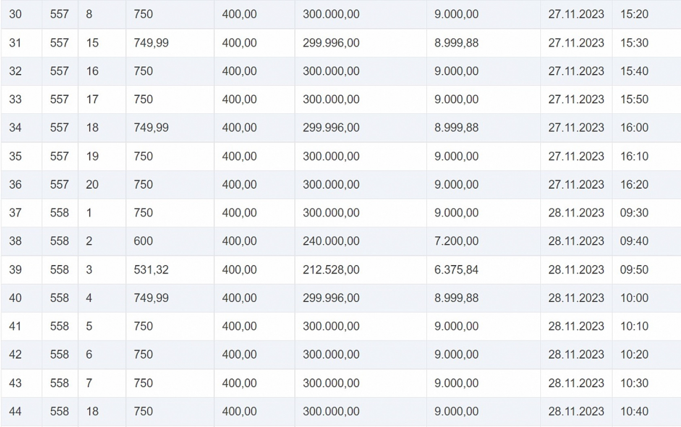Viewport: 681px width, 427px height.
Task: Select the 749,99 cell in row 31
Action: (151, 43)
